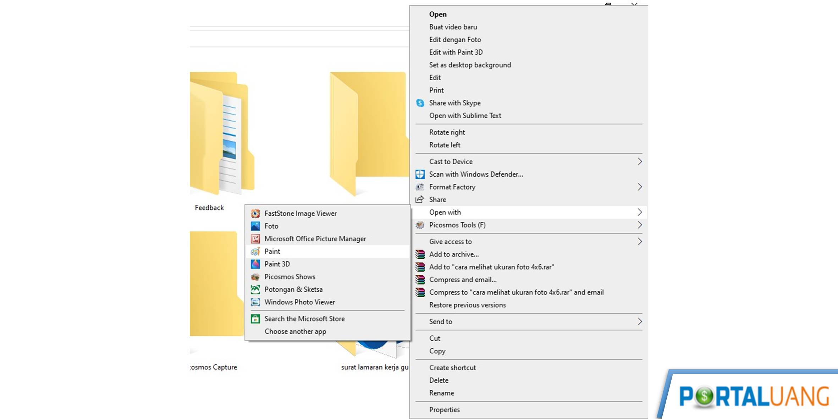Click WinRAR icon beside Compress to rar and email

[x=420, y=292]
